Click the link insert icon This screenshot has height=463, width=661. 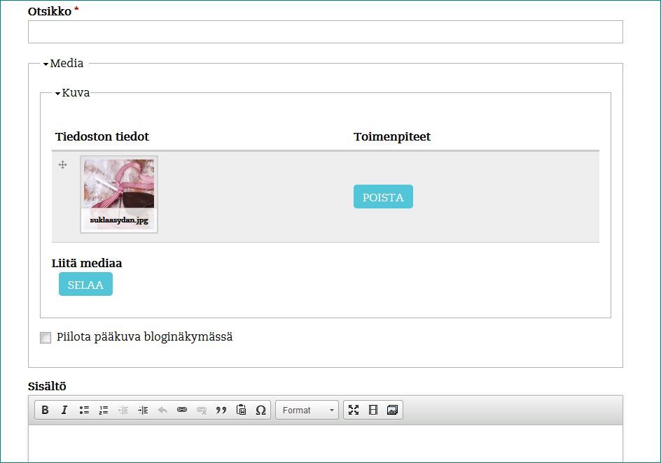pyautogui.click(x=182, y=410)
